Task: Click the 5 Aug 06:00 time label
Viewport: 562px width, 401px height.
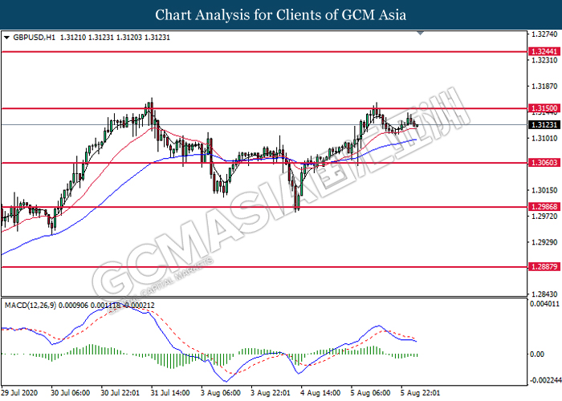Action: point(370,393)
